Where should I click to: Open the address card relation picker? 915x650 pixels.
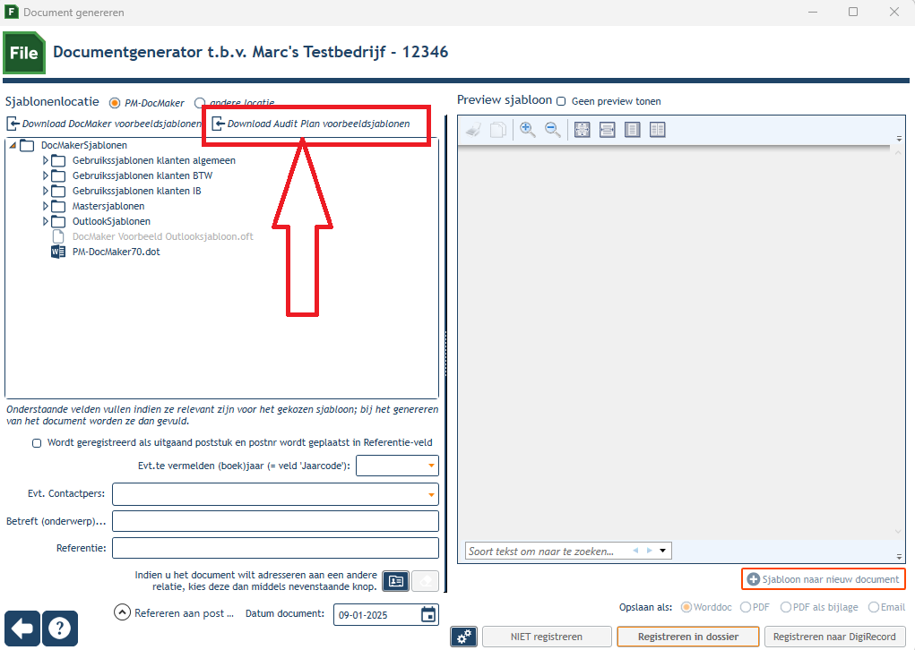395,581
